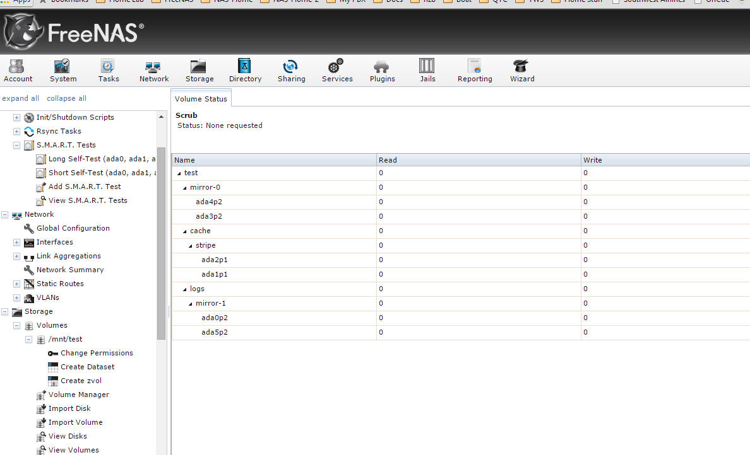Expand the Link Aggregations node
The width and height of the screenshot is (750, 455).
[x=17, y=256]
